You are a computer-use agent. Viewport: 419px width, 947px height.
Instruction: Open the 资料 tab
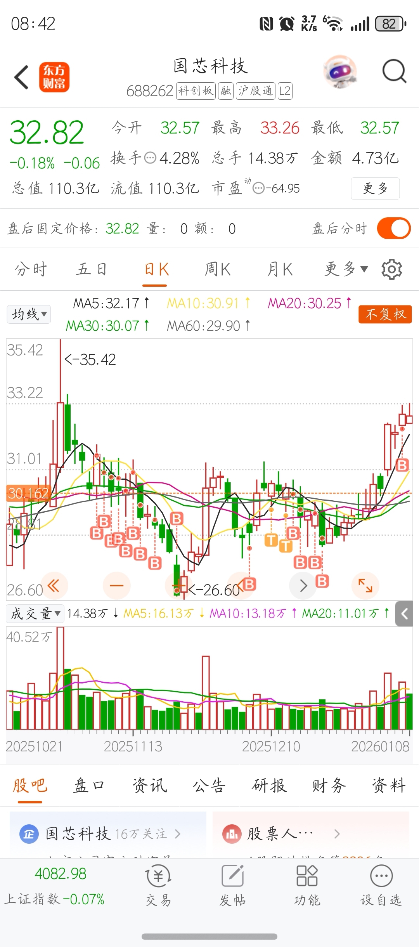pos(389,786)
